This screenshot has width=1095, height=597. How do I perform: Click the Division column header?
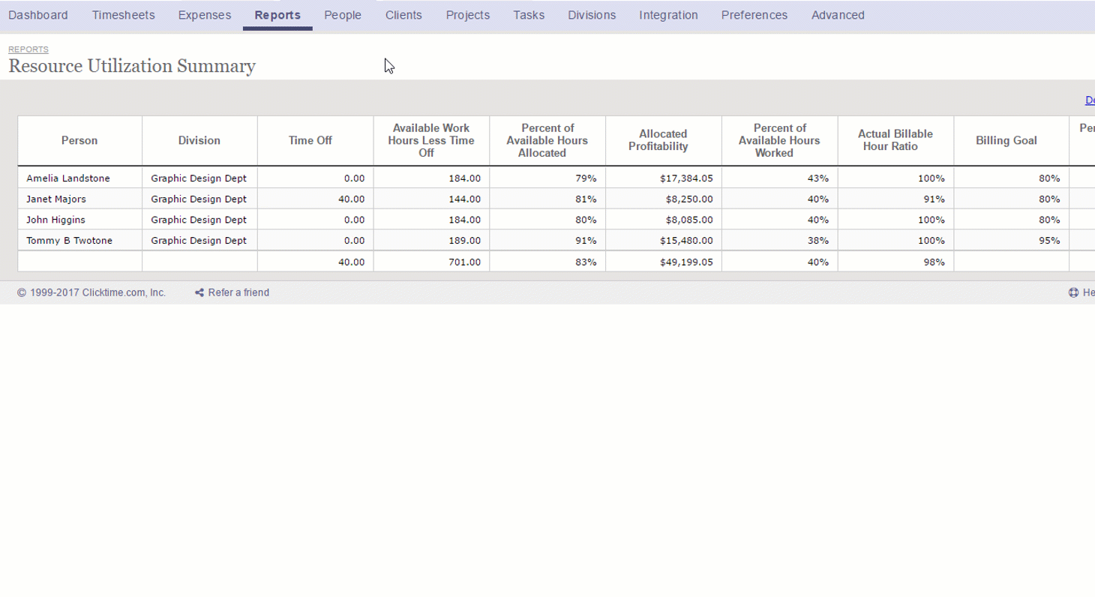199,140
